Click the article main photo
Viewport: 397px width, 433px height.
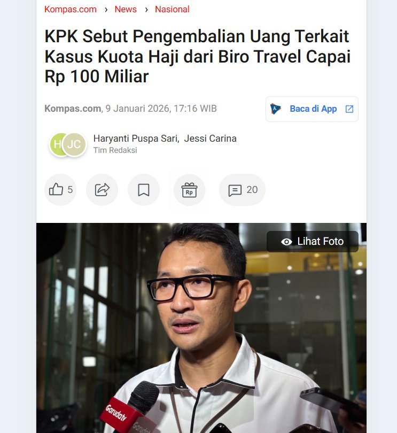click(x=201, y=328)
